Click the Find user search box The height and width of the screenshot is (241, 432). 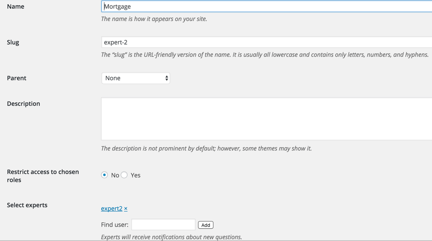tap(163, 225)
